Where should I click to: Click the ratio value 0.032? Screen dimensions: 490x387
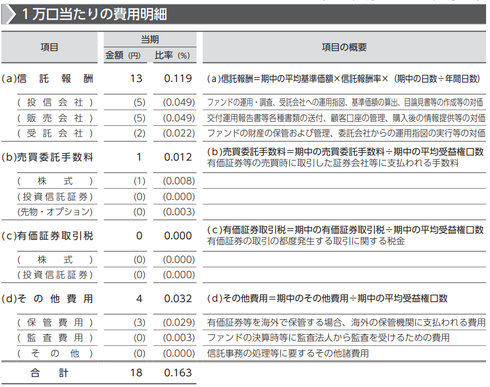click(178, 299)
